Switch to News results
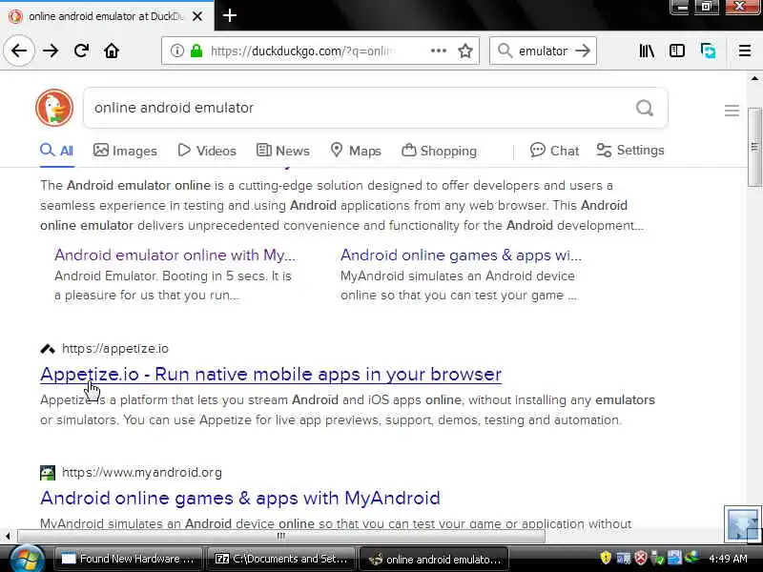Image resolution: width=763 pixels, height=572 pixels. [282, 151]
